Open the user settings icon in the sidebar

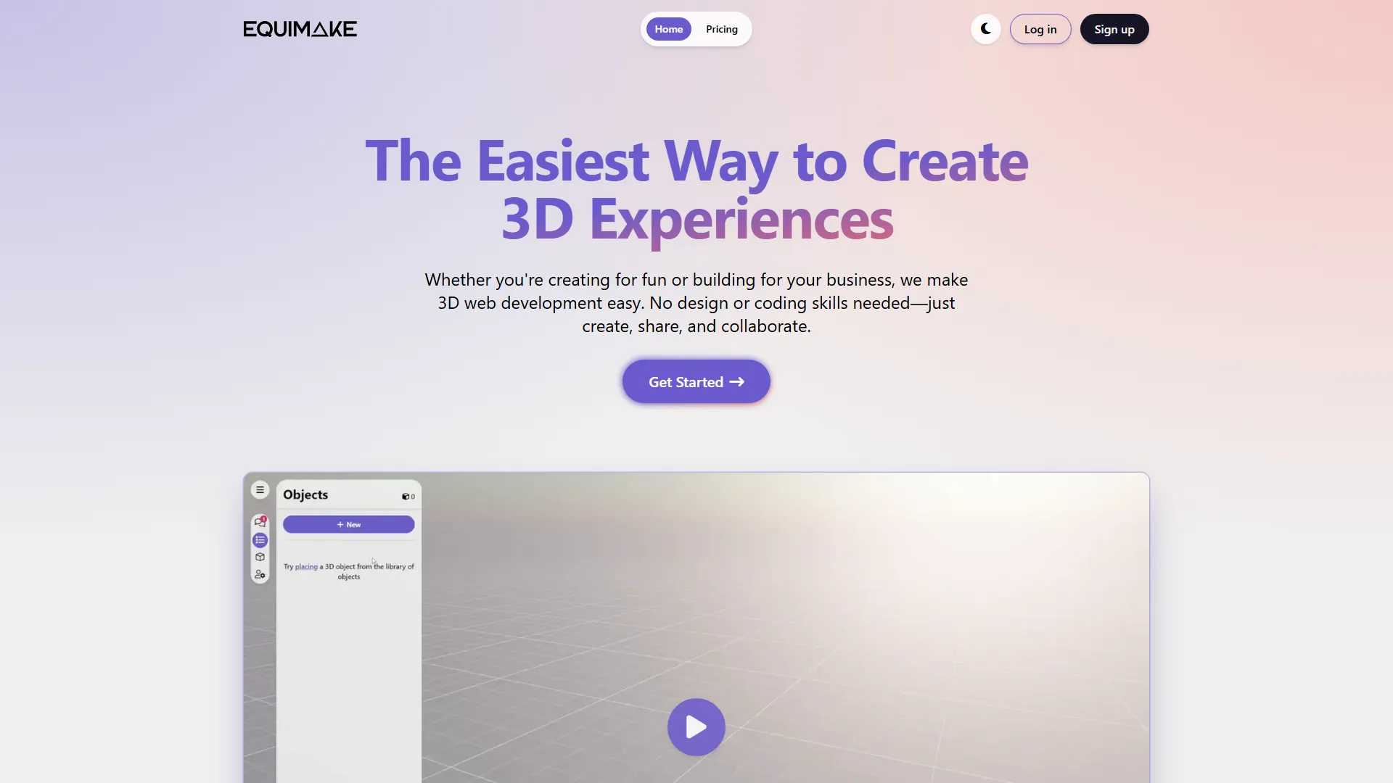coord(260,574)
